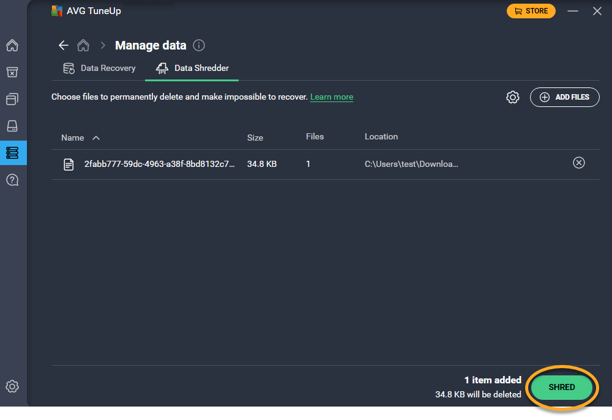The image size is (612, 420).
Task: Select the disk drive sidebar icon
Action: (12, 126)
